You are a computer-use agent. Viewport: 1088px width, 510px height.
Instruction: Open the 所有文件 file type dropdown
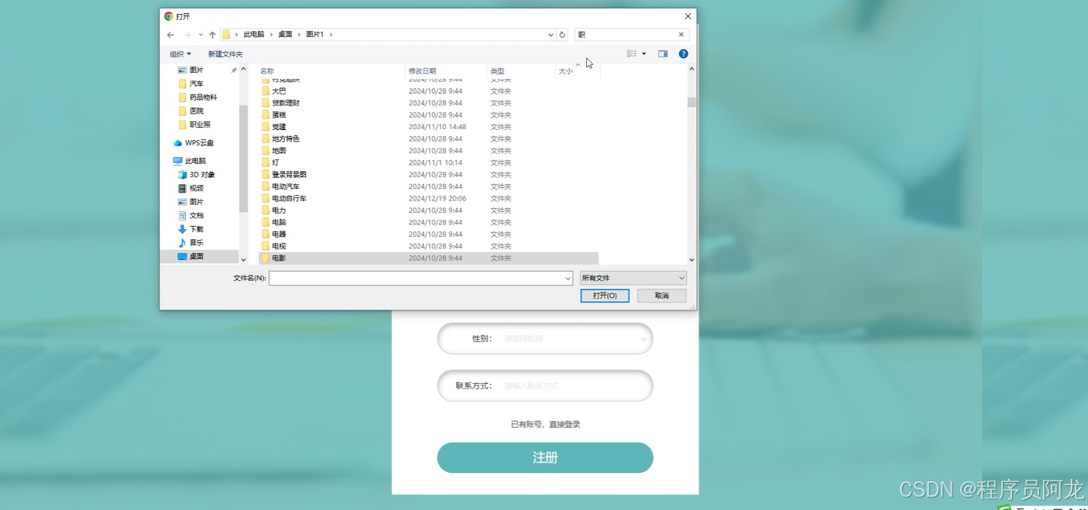pos(633,278)
